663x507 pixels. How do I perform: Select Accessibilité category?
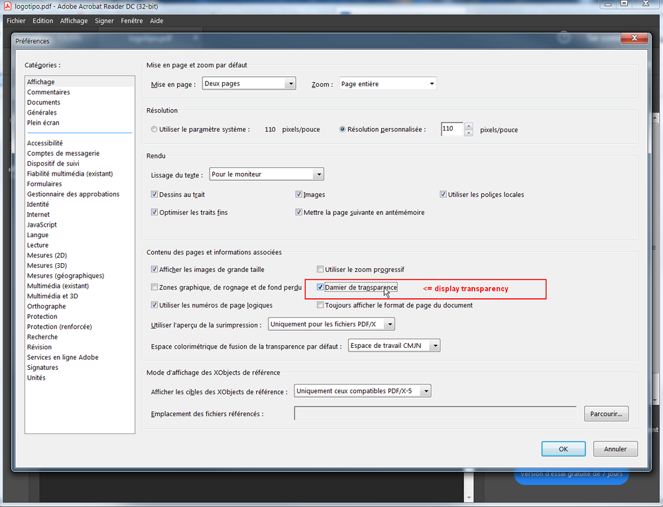[x=80, y=143]
